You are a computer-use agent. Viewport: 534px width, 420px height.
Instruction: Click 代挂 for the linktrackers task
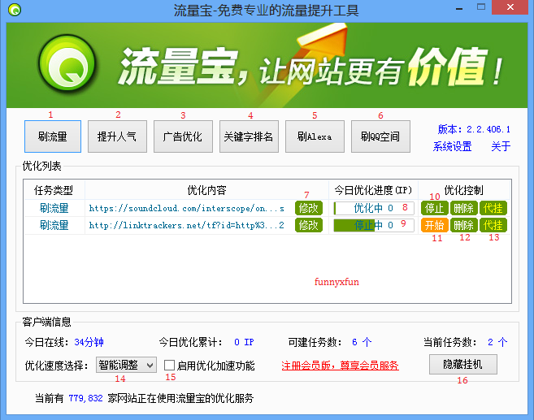(x=493, y=225)
